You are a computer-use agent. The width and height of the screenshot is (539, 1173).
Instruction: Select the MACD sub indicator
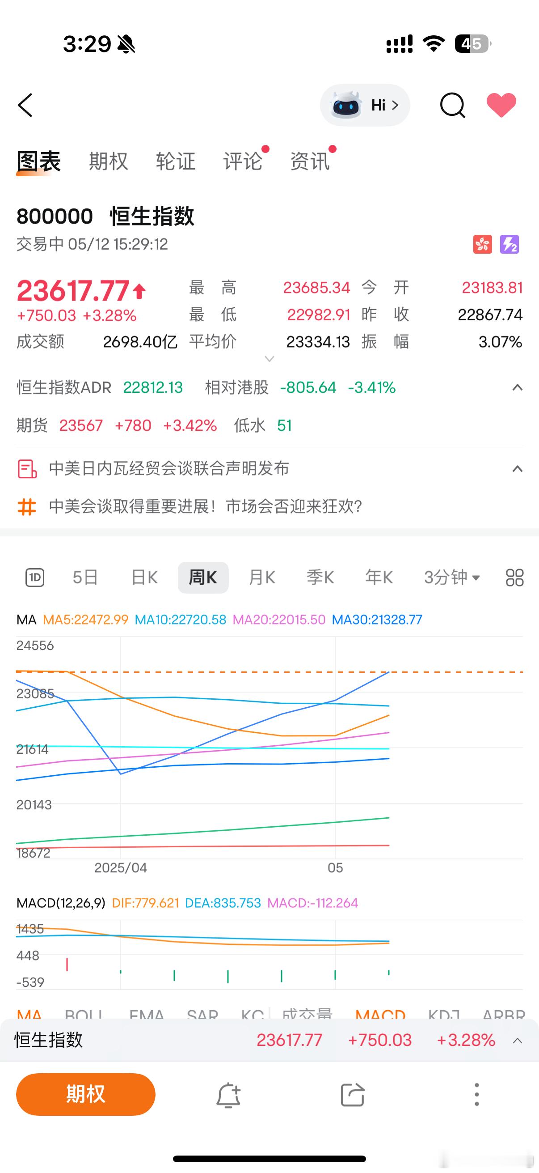[x=380, y=1014]
